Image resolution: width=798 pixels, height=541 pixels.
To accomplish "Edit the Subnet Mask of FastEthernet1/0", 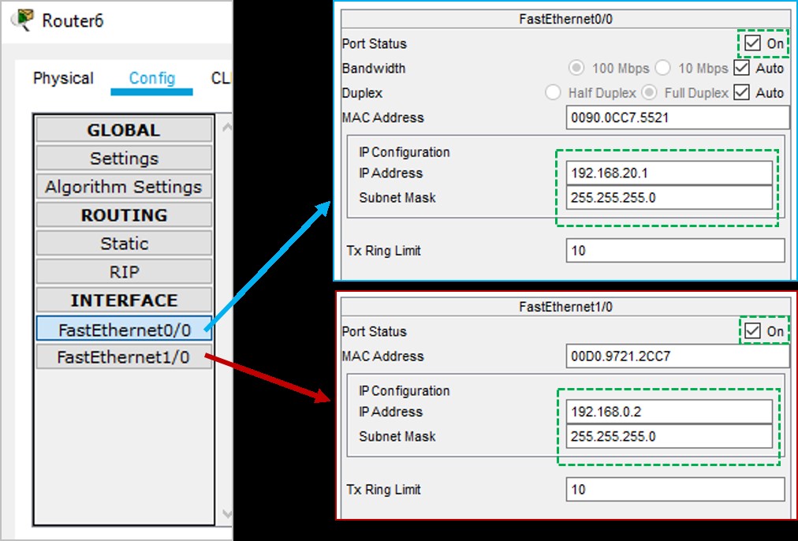I will pos(669,436).
